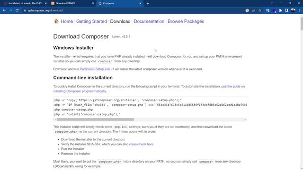
Task: Click the 'Global install' italic text
Action: point(63,166)
